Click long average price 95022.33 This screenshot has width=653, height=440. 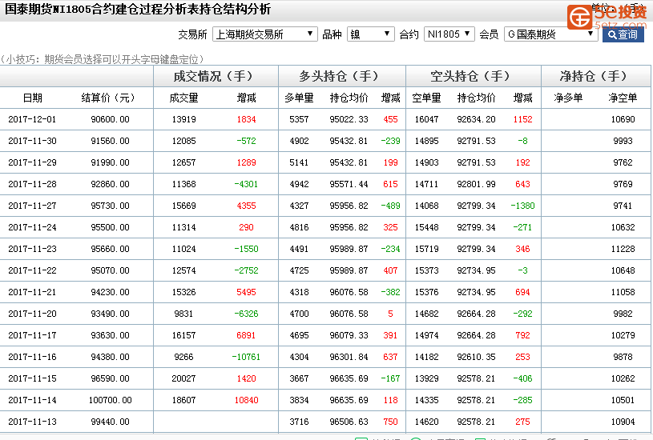[x=349, y=119]
